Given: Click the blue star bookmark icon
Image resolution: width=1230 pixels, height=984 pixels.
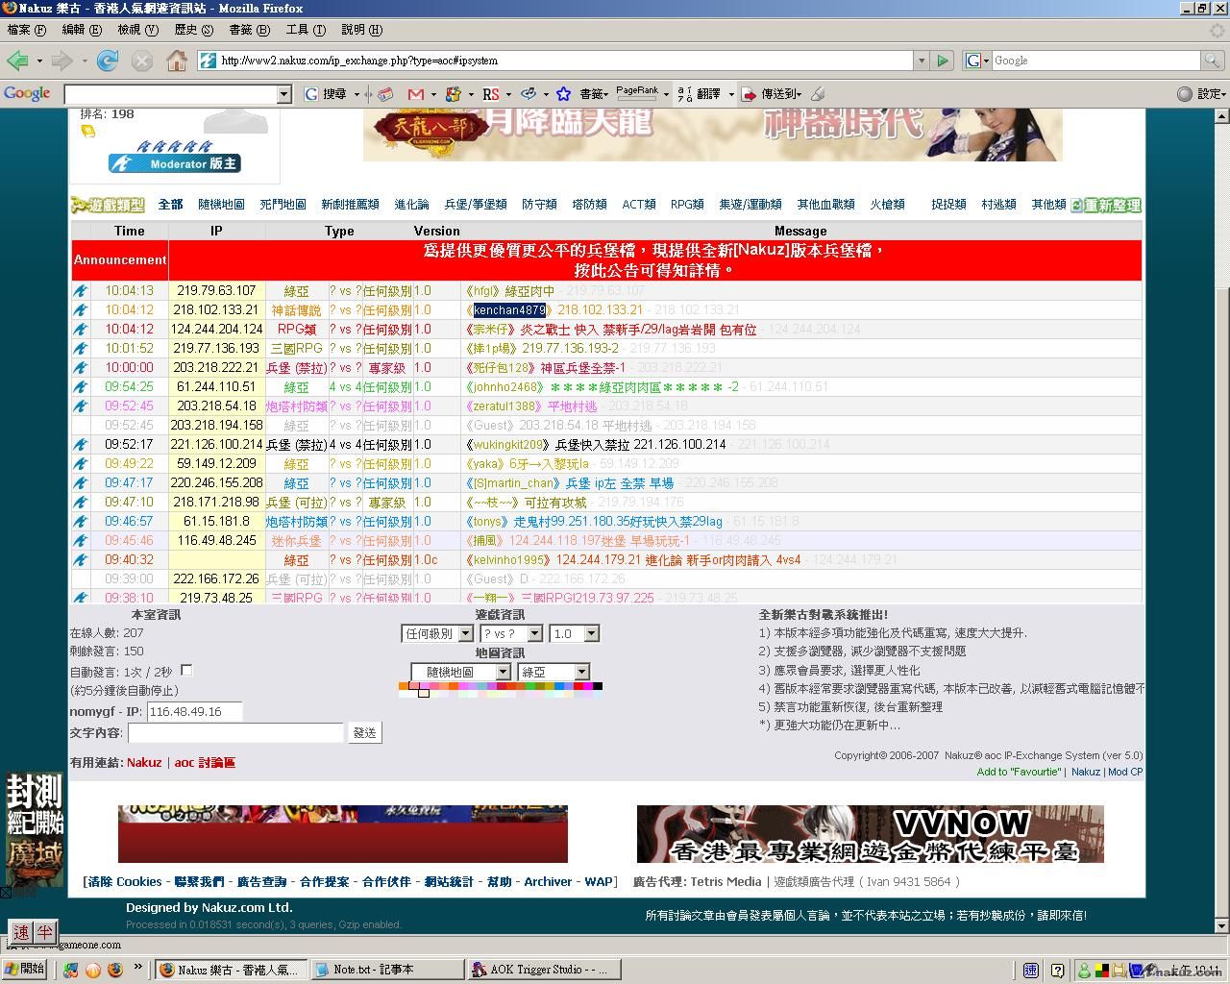Looking at the screenshot, I should [x=563, y=94].
